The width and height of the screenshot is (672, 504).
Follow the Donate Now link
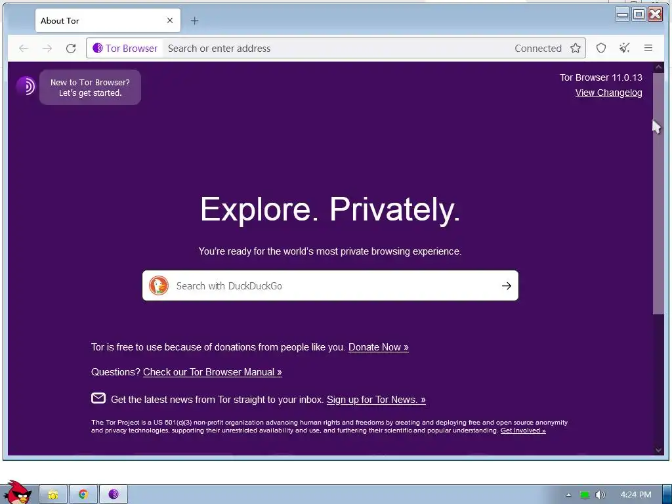point(379,347)
